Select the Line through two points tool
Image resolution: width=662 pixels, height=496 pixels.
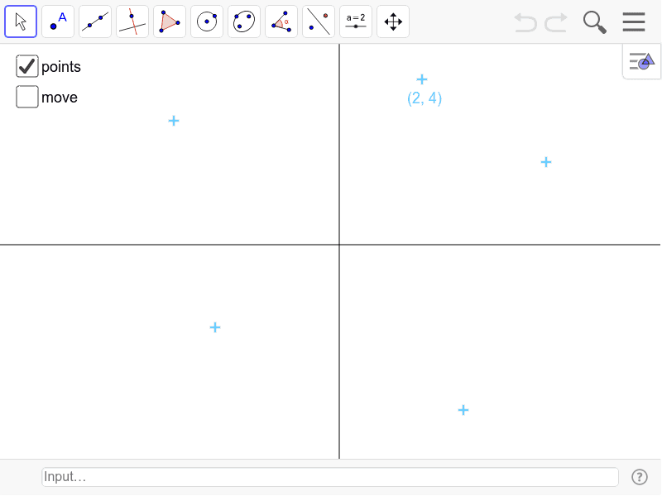click(x=95, y=21)
